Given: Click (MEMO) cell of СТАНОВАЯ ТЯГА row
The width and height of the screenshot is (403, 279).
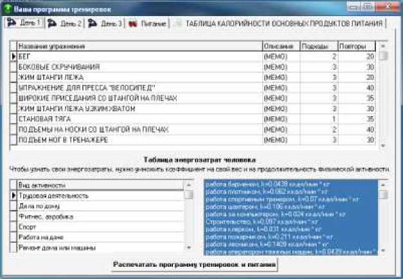Looking at the screenshot, I should pos(281,119).
